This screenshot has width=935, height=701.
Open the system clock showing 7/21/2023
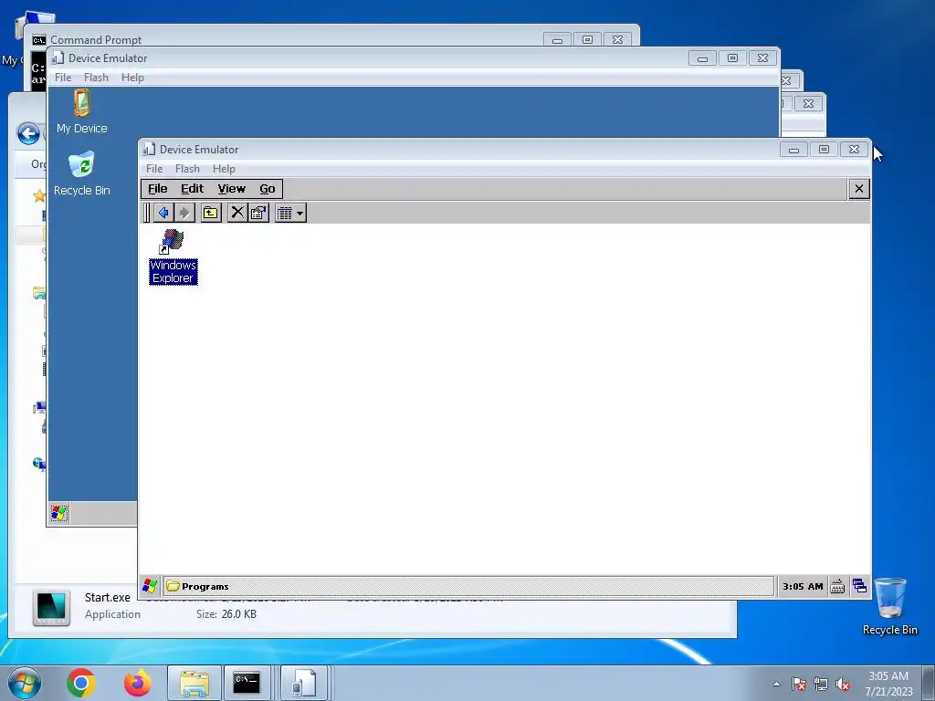tap(888, 684)
